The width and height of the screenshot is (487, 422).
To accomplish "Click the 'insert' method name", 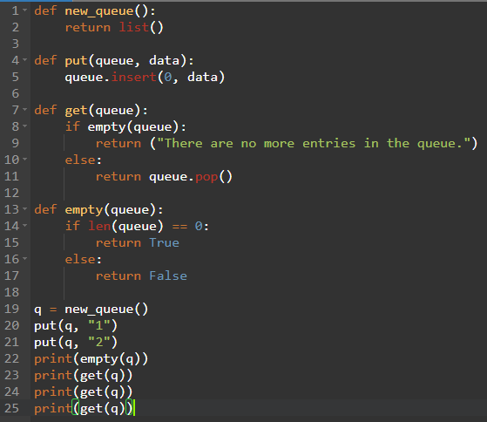I will (134, 77).
